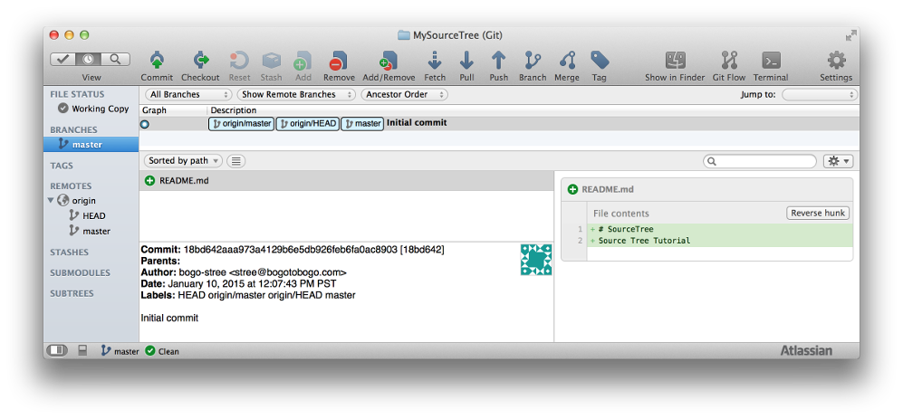Launch the Terminal from toolbar
Viewport: 903px width, 419px height.
coord(771,61)
